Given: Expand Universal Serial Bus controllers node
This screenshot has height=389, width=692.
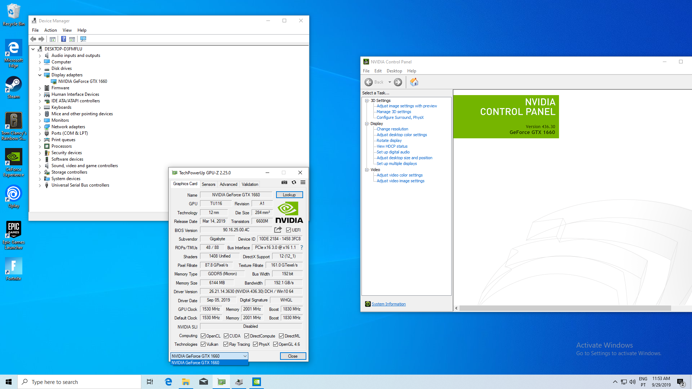Looking at the screenshot, I should [x=40, y=185].
